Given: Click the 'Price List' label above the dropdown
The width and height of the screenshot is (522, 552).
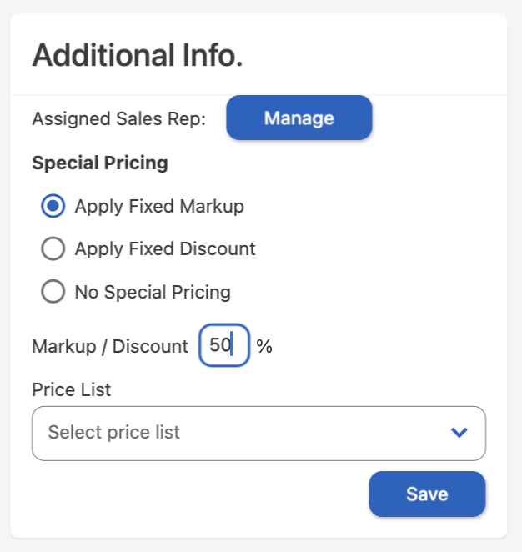Looking at the screenshot, I should point(72,389).
